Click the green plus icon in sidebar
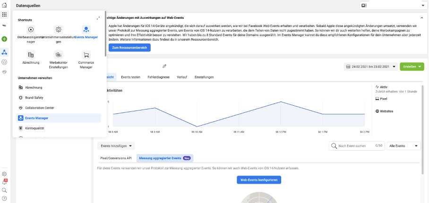This screenshot has height=203, width=429. pyautogui.click(x=4, y=39)
